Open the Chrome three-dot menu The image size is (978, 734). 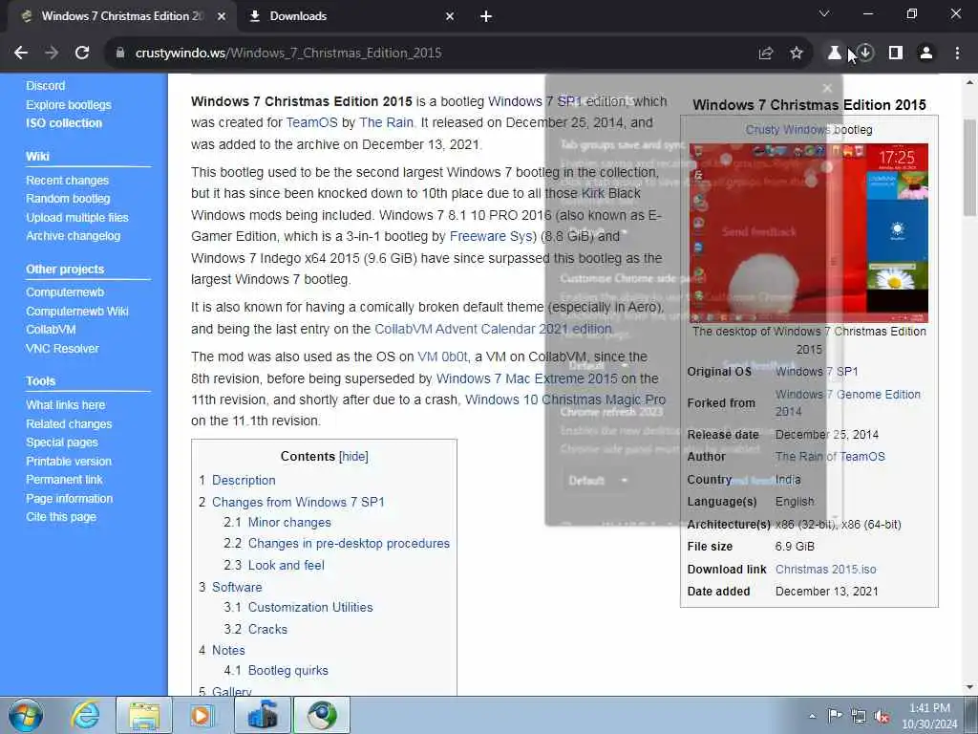(x=957, y=54)
